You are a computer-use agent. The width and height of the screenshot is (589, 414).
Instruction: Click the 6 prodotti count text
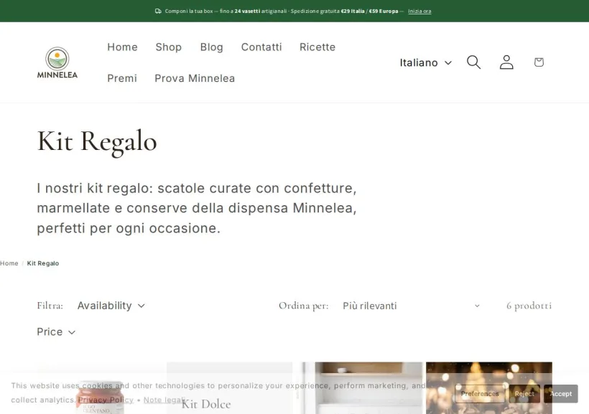coord(529,306)
